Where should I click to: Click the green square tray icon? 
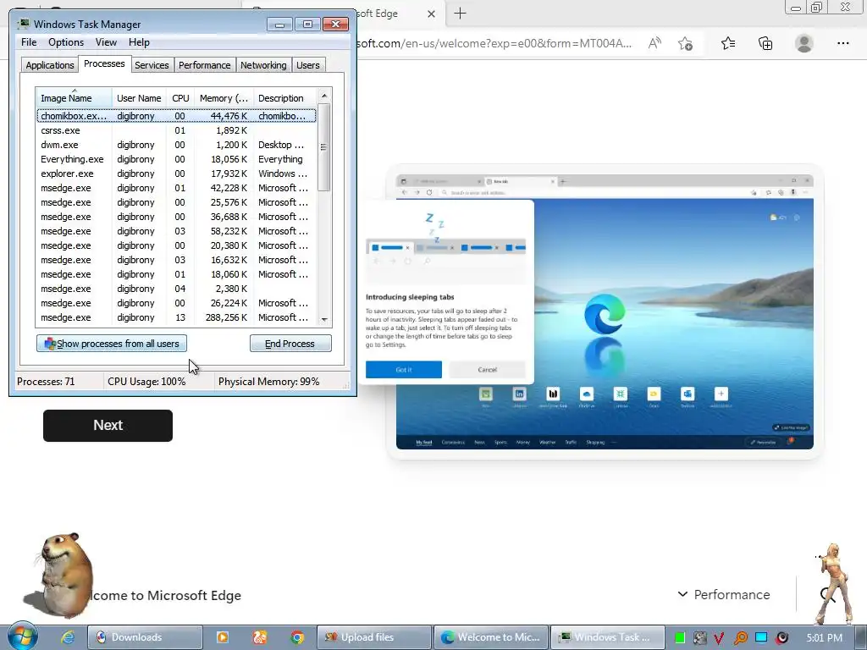coord(680,638)
